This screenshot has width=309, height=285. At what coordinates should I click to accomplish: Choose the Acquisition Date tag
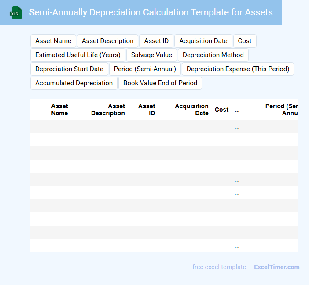coord(203,41)
